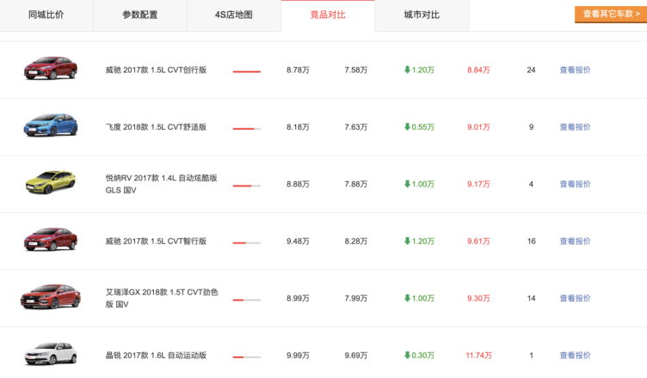This screenshot has height=378, width=647.
Task: Click the 7.63万 price
Action: point(356,127)
